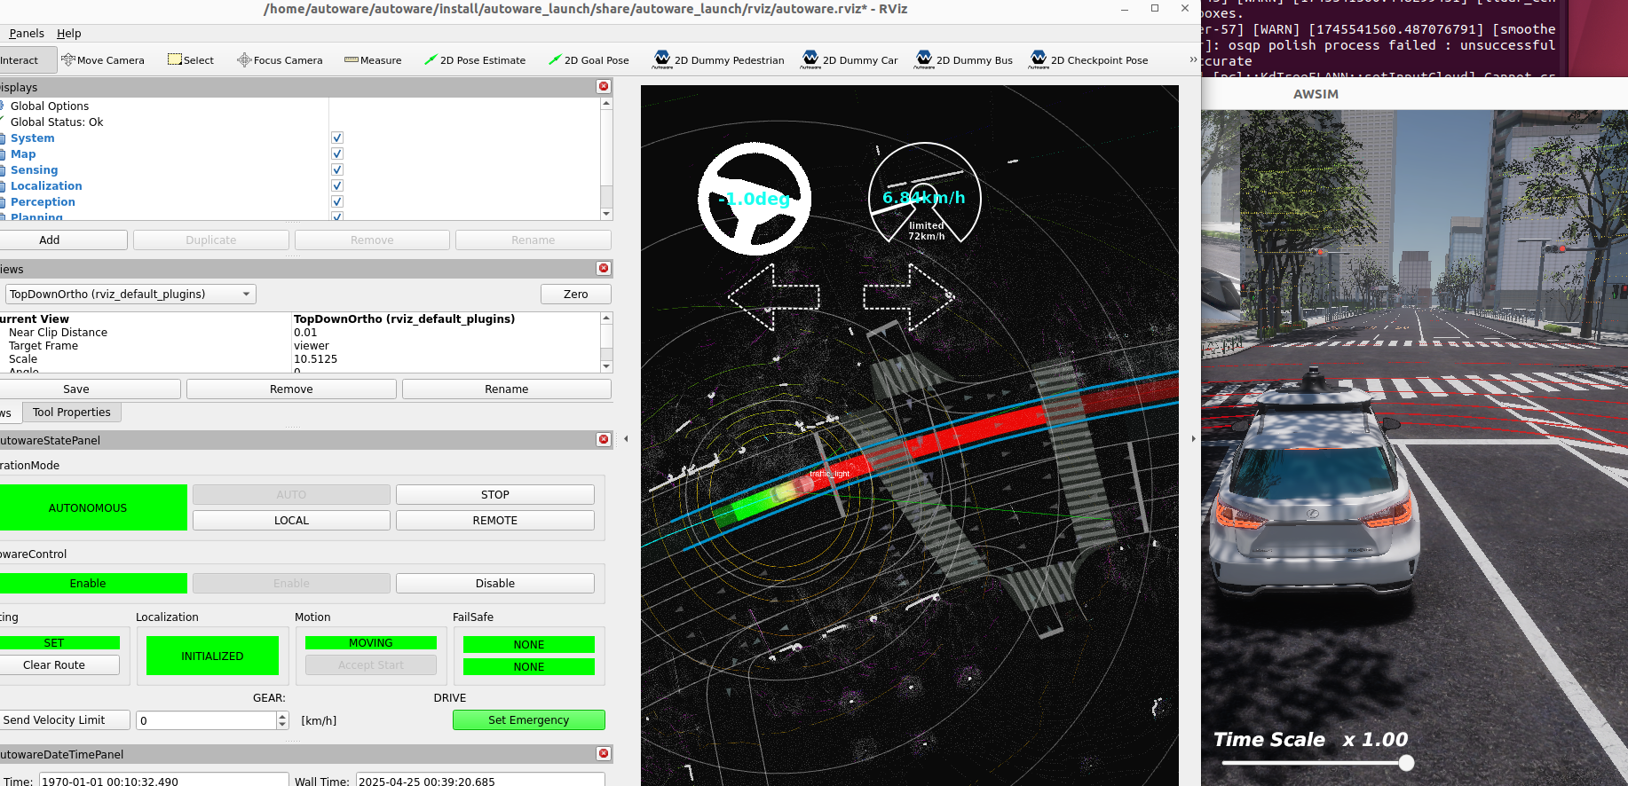Click Add display button
The height and width of the screenshot is (786, 1628).
(63, 240)
